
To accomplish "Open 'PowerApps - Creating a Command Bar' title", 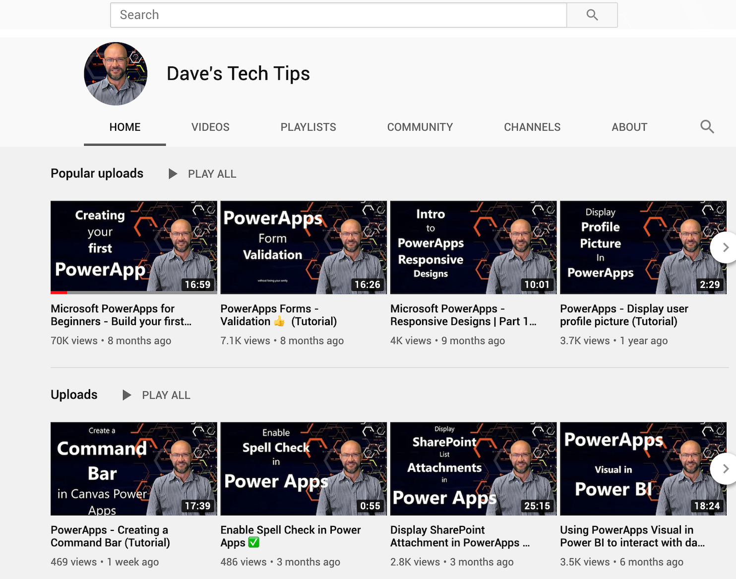I will click(x=110, y=536).
